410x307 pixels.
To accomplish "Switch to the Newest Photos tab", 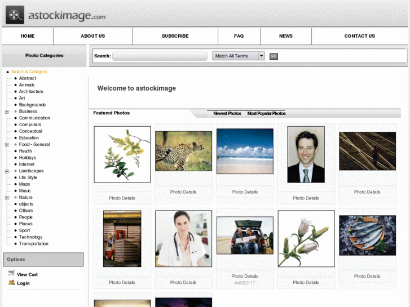I will pyautogui.click(x=227, y=113).
